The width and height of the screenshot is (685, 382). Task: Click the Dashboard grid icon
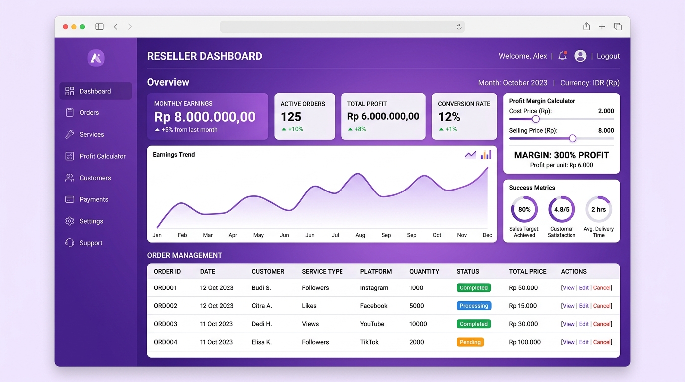(x=70, y=91)
